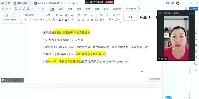Screen dimensions: 199x99
Task: Switch to the 审阅 ribbon tab
Action: [88, 9]
